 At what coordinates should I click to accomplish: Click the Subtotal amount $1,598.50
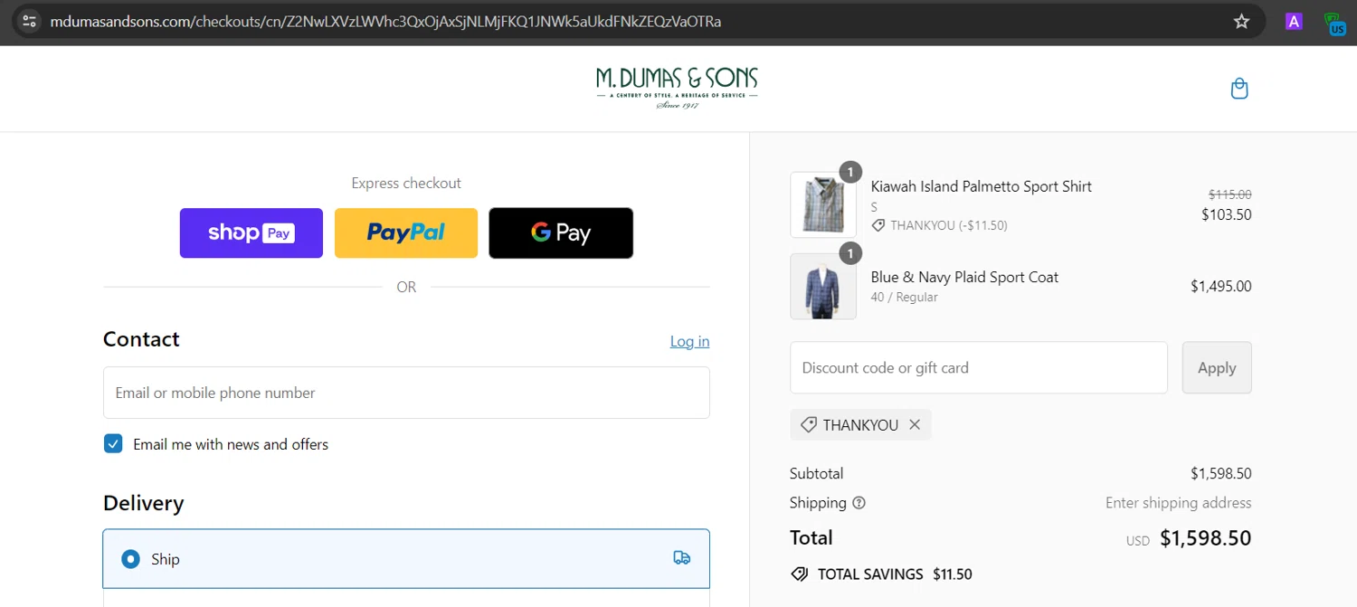pos(1221,473)
